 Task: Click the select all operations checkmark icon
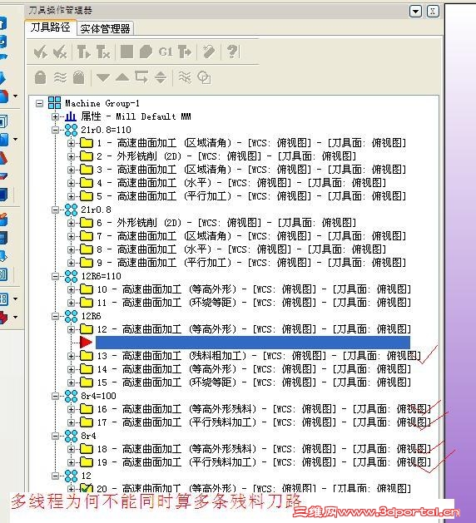pyautogui.click(x=41, y=52)
